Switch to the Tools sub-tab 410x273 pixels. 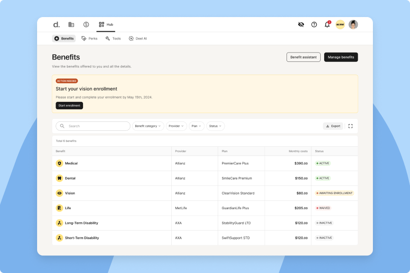(113, 39)
